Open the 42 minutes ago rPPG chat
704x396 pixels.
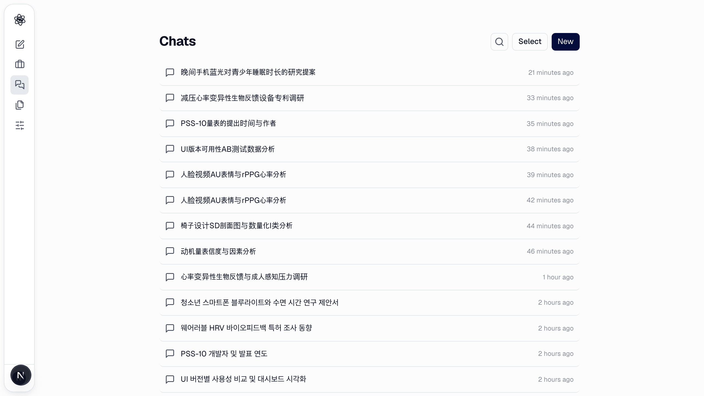click(x=369, y=200)
